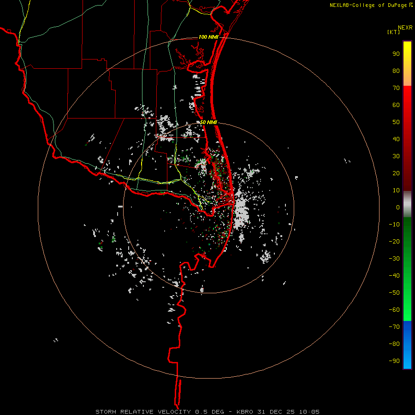Image resolution: width=415 pixels, height=415 pixels.
Task: Click the Storm Relative Velocity product caption
Action: pos(207,412)
